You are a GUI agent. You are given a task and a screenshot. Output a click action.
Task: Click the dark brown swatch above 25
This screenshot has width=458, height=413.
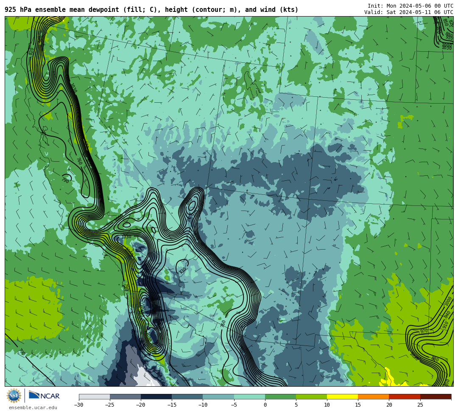coord(436,396)
